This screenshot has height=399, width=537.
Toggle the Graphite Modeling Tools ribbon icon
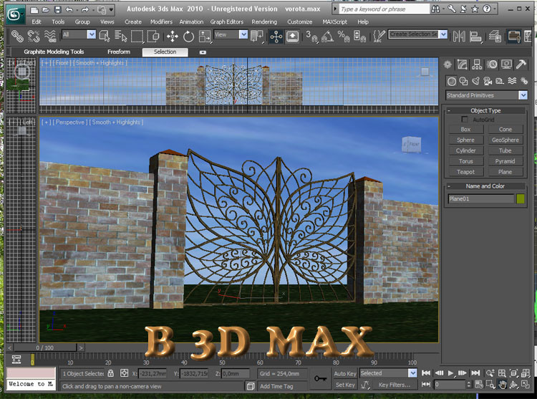[x=514, y=36]
